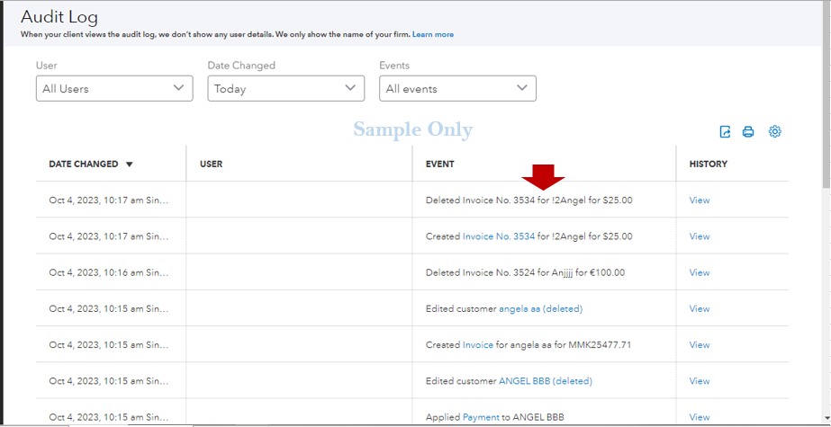Click the Date Changed sort arrow

(x=130, y=165)
